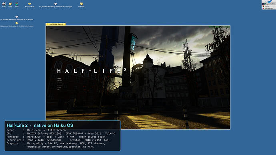Select the hl2_launcher-10648 debug report icon
This screenshot has height=155, width=276.
(x=17, y=24)
